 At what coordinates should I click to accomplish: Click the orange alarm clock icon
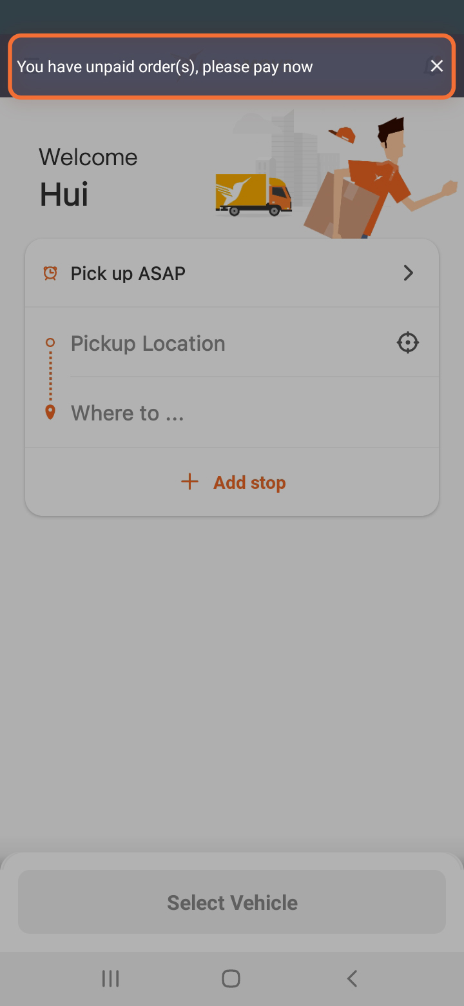tap(50, 273)
